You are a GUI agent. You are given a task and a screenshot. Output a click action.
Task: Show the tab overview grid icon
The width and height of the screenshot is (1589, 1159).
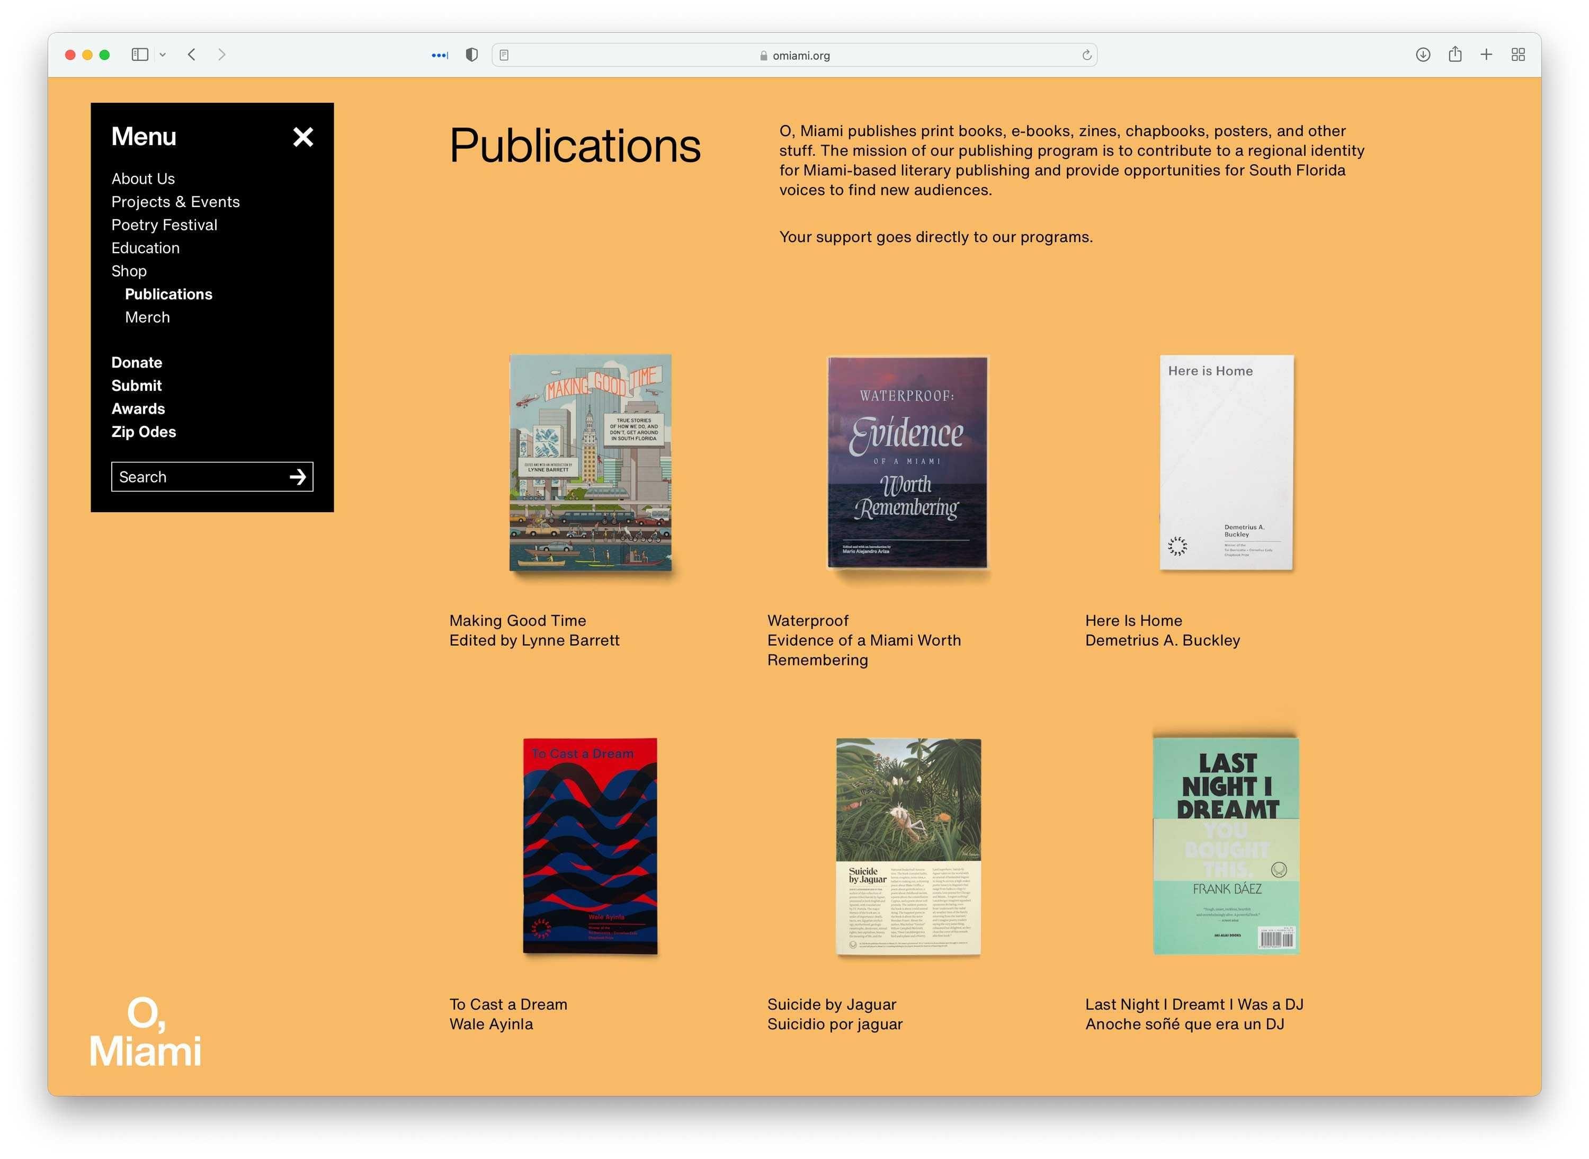(x=1518, y=55)
